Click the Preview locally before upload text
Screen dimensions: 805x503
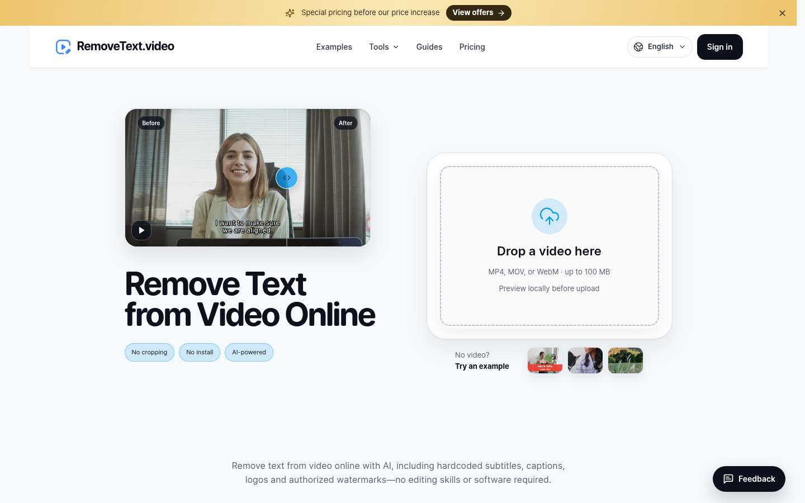(549, 288)
